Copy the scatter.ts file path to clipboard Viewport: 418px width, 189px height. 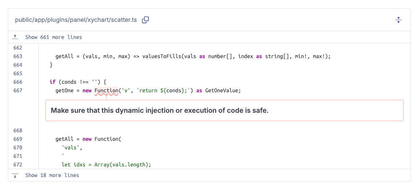[145, 20]
